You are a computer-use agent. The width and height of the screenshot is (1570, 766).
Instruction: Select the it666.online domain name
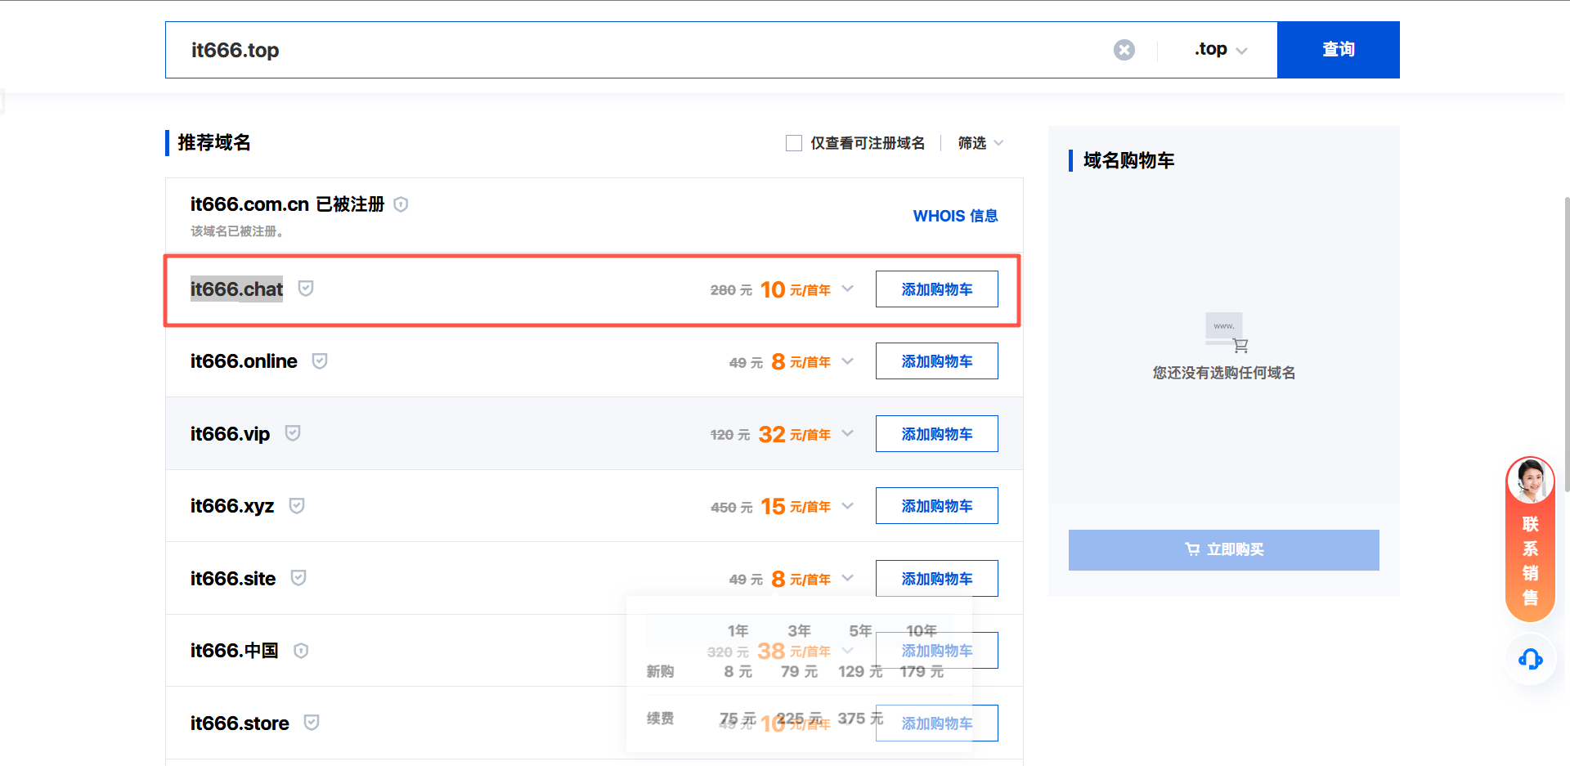[x=244, y=361]
